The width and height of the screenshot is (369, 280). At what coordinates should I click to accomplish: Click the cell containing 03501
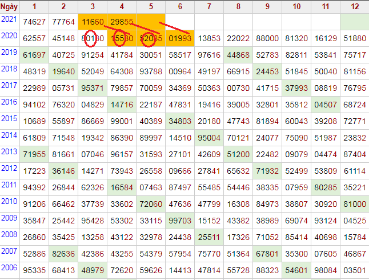pyautogui.click(x=354, y=270)
